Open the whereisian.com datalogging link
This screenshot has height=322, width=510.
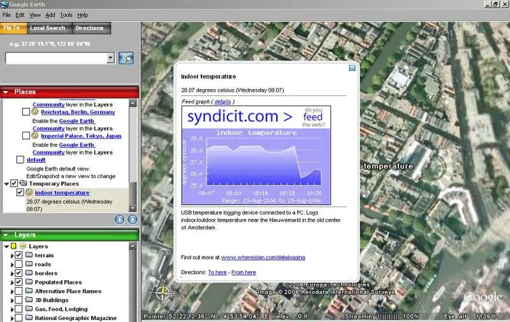coord(263,257)
